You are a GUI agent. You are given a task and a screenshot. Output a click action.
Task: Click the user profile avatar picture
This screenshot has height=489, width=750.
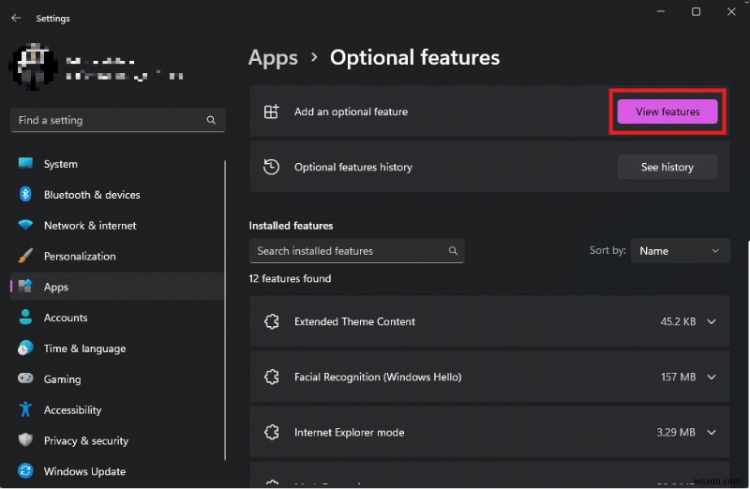[33, 66]
